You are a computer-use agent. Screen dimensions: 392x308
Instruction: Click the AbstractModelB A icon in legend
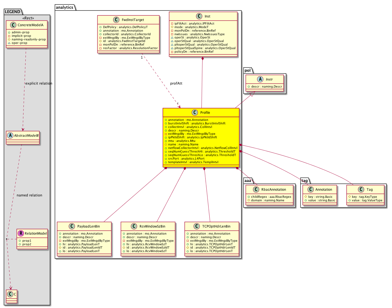(10, 136)
